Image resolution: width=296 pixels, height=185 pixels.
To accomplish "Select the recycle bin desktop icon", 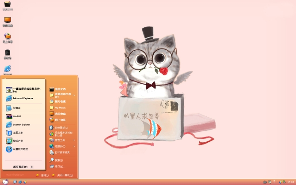I will [8, 54].
